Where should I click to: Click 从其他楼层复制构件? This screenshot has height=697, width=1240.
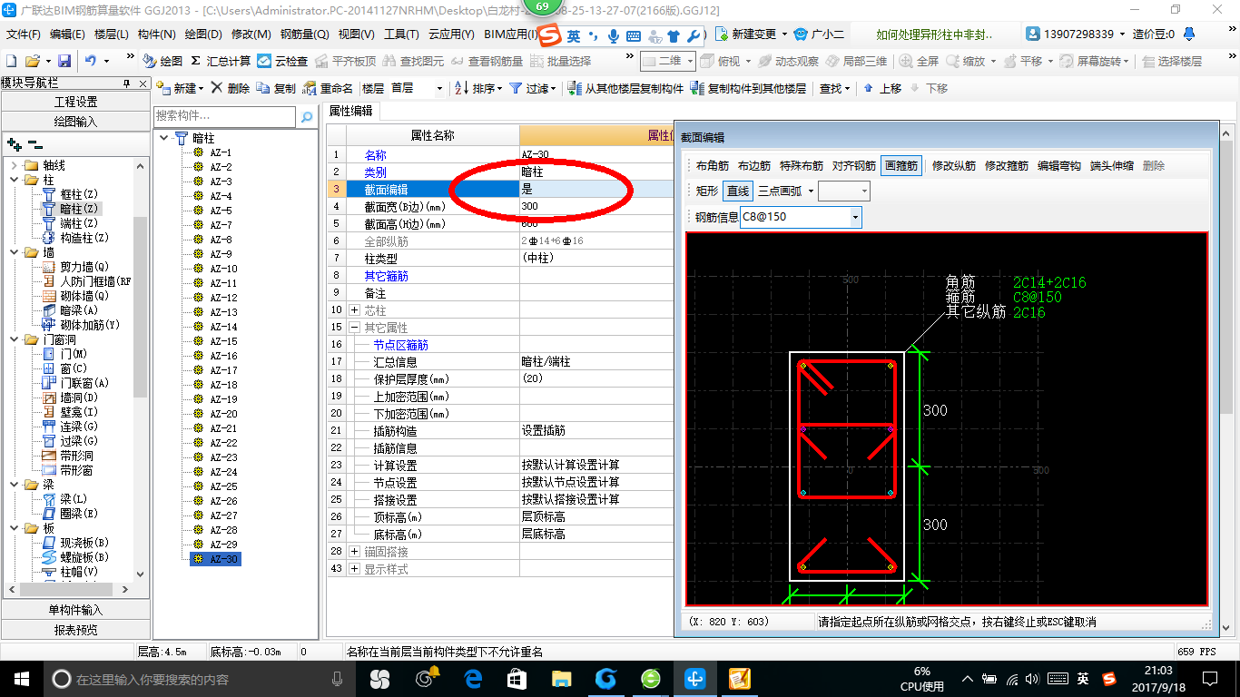(x=625, y=88)
